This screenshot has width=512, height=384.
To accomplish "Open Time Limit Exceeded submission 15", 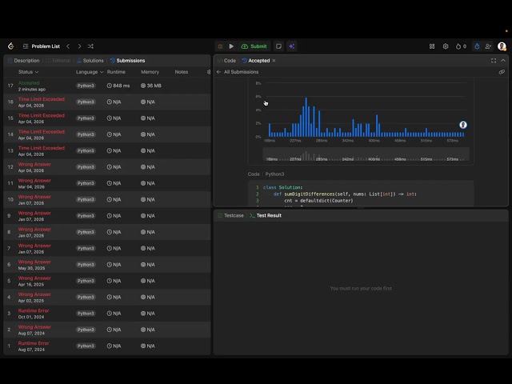I will [106, 118].
